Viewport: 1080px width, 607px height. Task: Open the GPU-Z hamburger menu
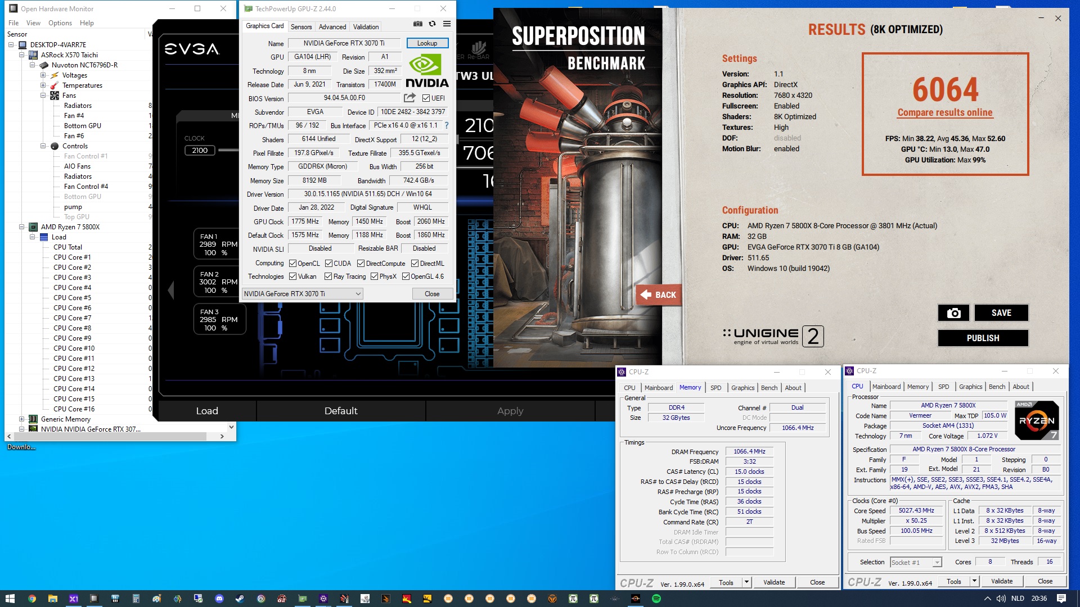pyautogui.click(x=447, y=24)
